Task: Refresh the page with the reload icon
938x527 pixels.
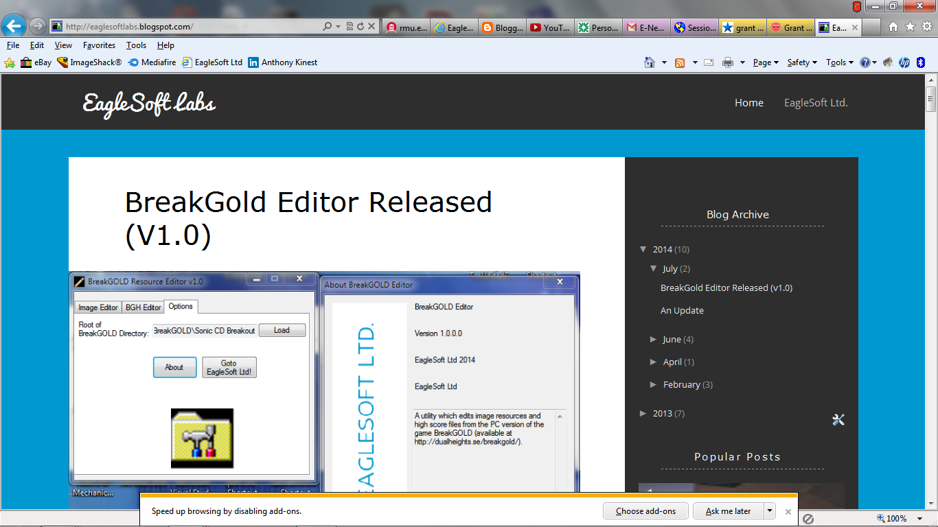Action: (x=361, y=27)
